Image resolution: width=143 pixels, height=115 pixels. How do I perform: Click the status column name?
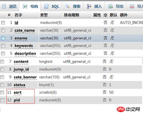pyautogui.click(x=20, y=85)
